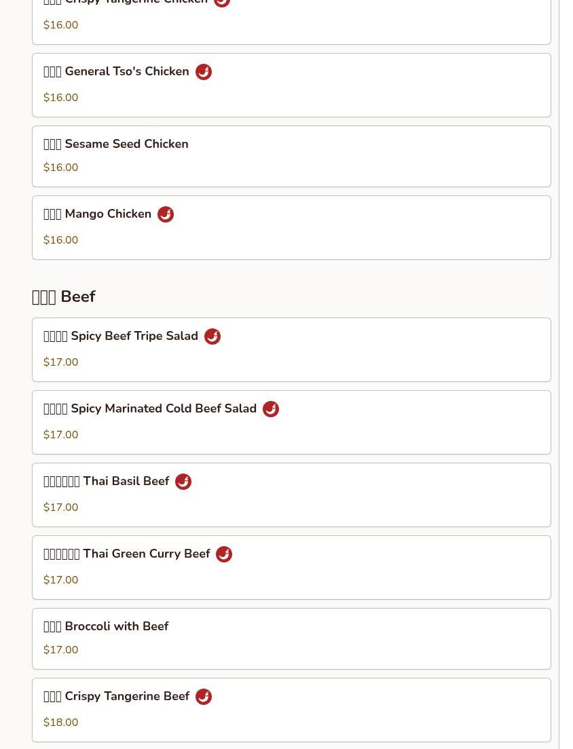Screen dimensions: 573x749
Task: Click the spicy pepper icon beside Mango Chicken
Action: 166,214
